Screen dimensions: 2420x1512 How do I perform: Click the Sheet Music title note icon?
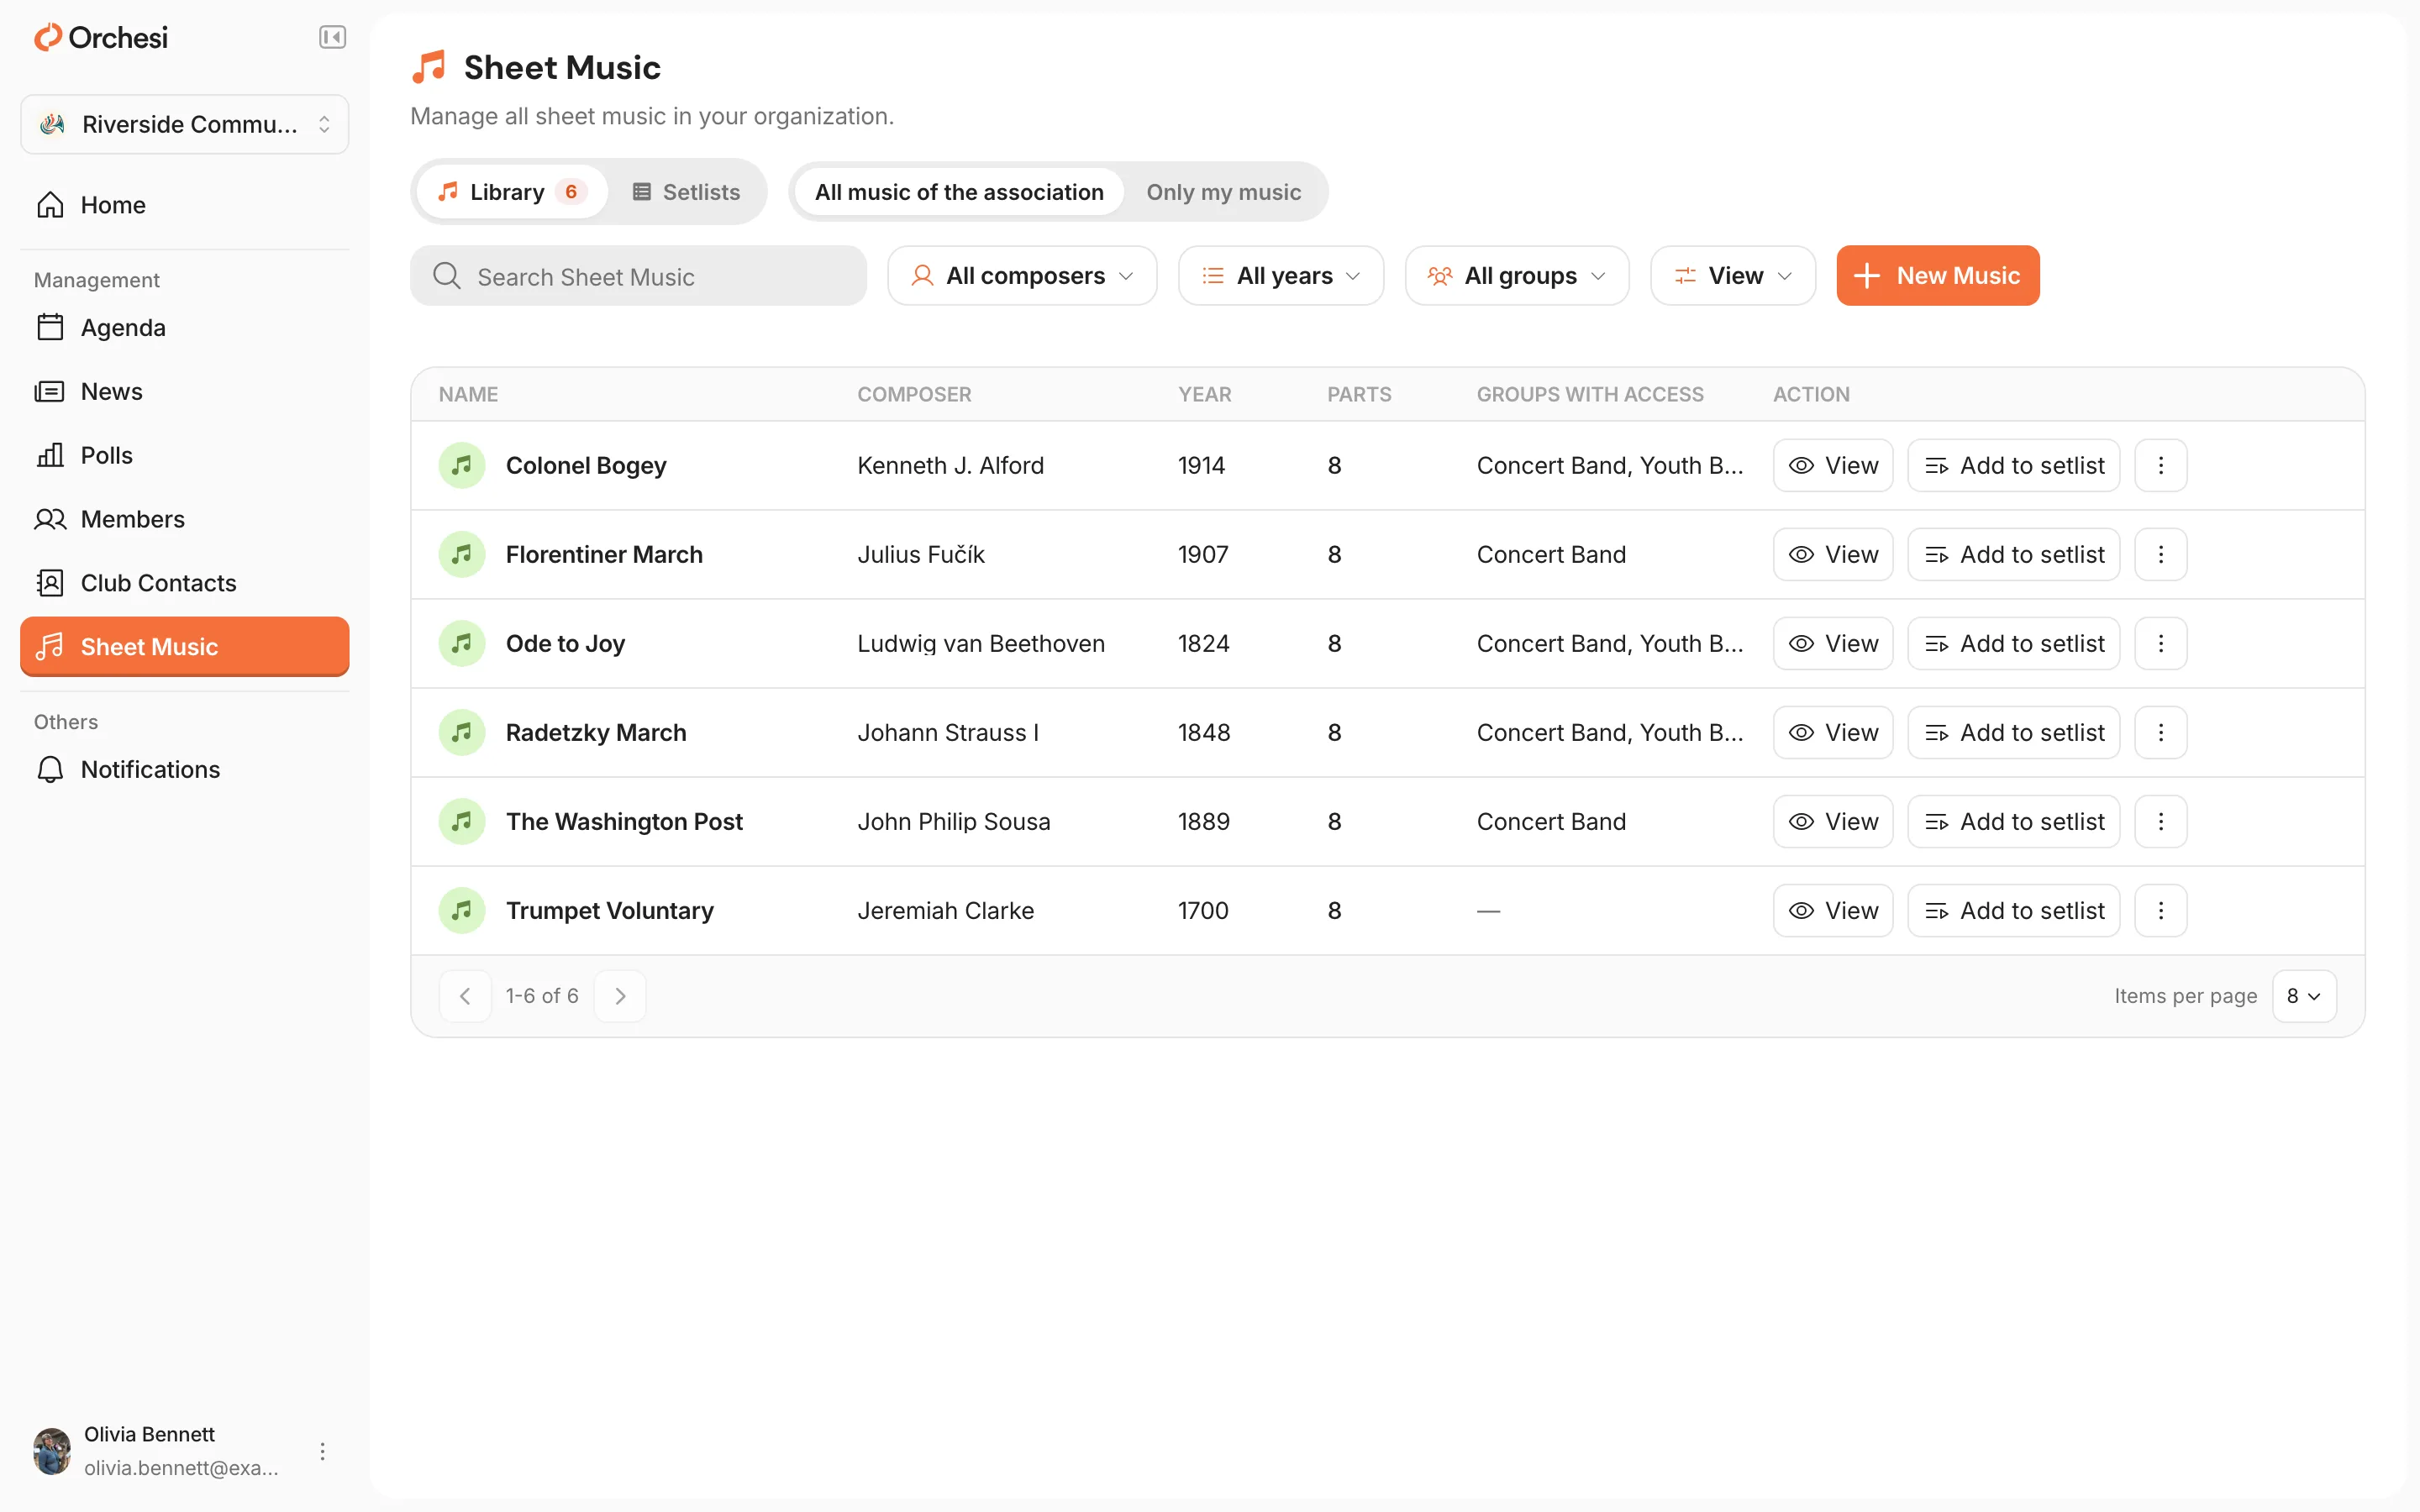click(x=429, y=67)
